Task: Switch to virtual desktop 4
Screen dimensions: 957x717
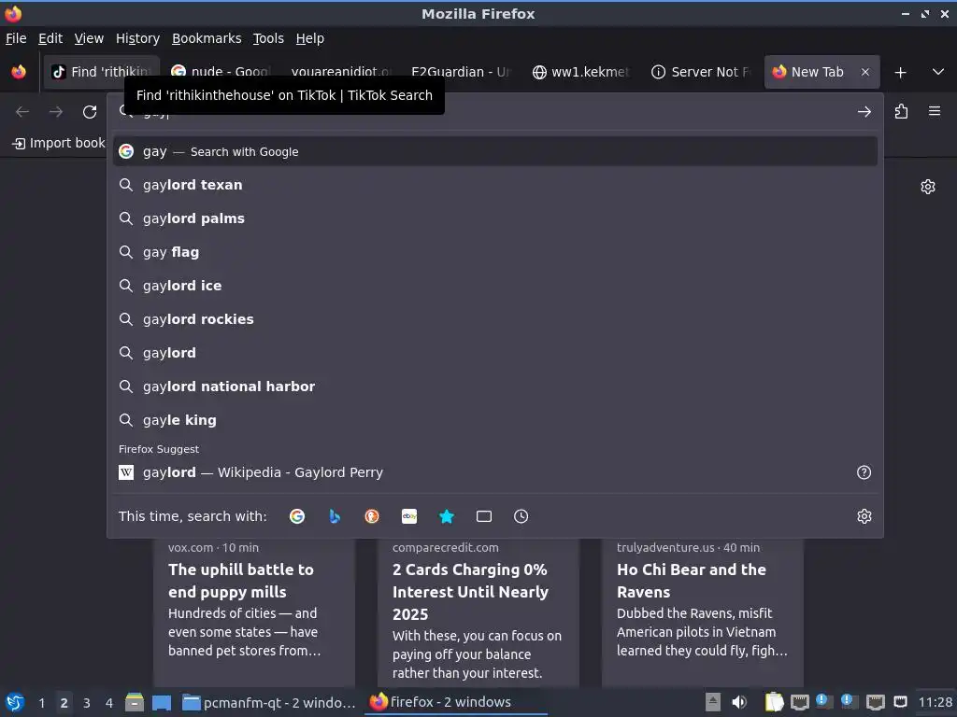Action: (109, 703)
